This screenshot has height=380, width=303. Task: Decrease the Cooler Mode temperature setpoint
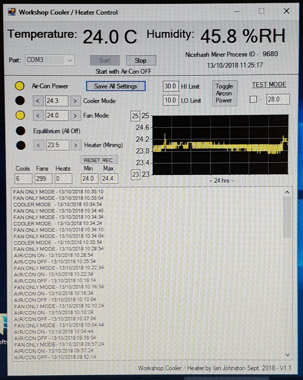(x=38, y=101)
